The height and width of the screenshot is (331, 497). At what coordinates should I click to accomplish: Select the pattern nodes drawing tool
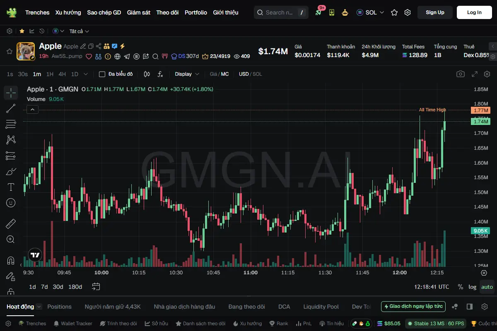(11, 140)
